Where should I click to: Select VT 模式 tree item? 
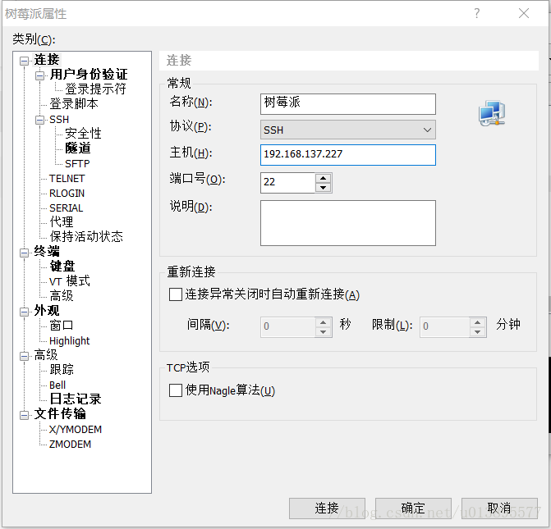point(70,281)
